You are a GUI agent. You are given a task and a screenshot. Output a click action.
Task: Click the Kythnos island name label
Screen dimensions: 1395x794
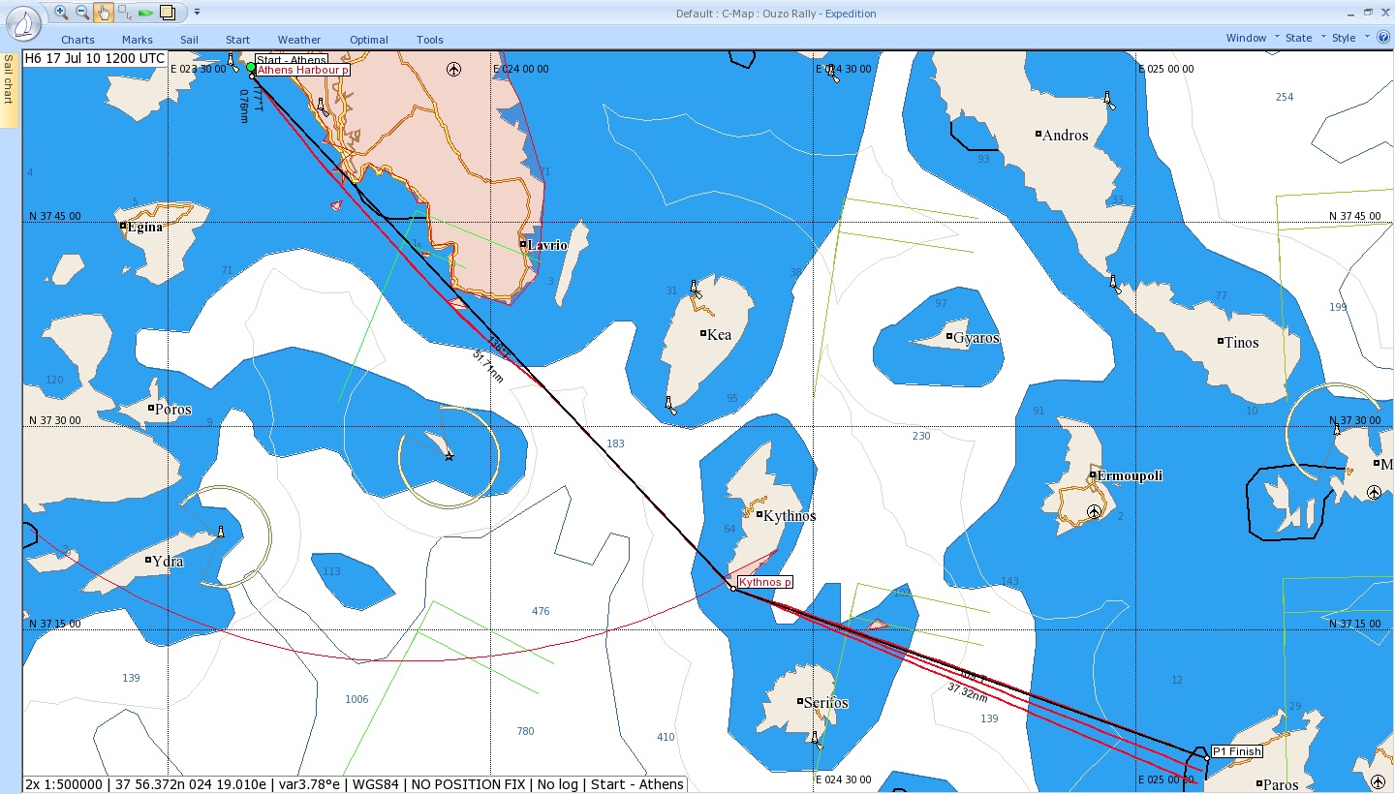pyautogui.click(x=790, y=516)
